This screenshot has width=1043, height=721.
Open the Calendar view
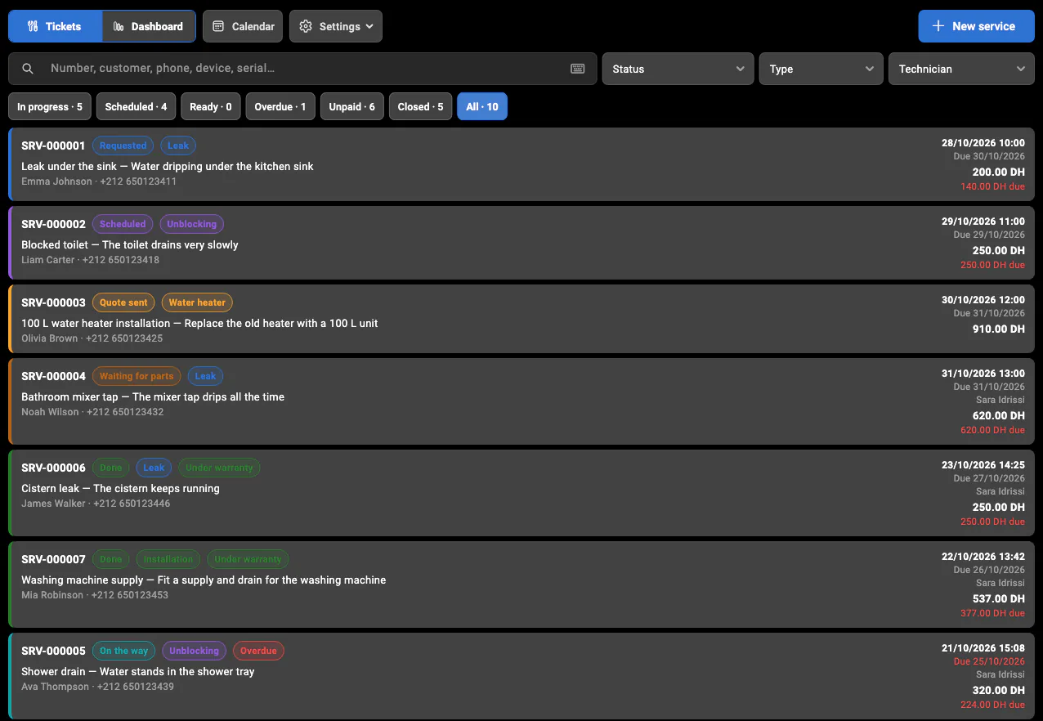coord(243,26)
